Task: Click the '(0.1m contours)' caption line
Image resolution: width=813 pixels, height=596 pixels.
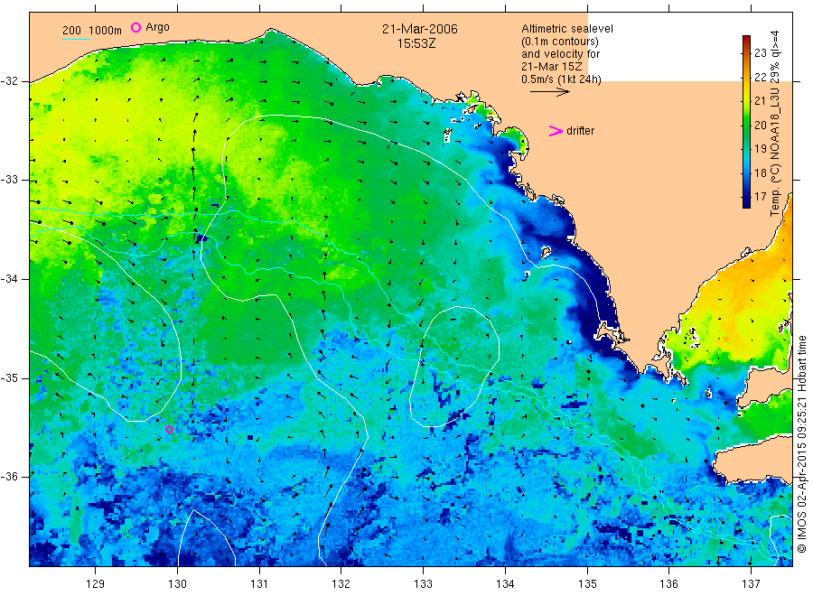Action: pos(559,42)
